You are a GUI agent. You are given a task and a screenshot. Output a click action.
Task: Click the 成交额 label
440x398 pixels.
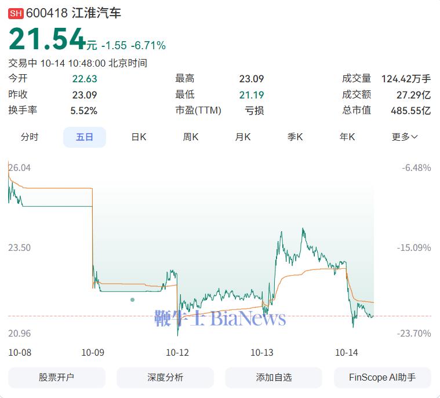pyautogui.click(x=357, y=94)
